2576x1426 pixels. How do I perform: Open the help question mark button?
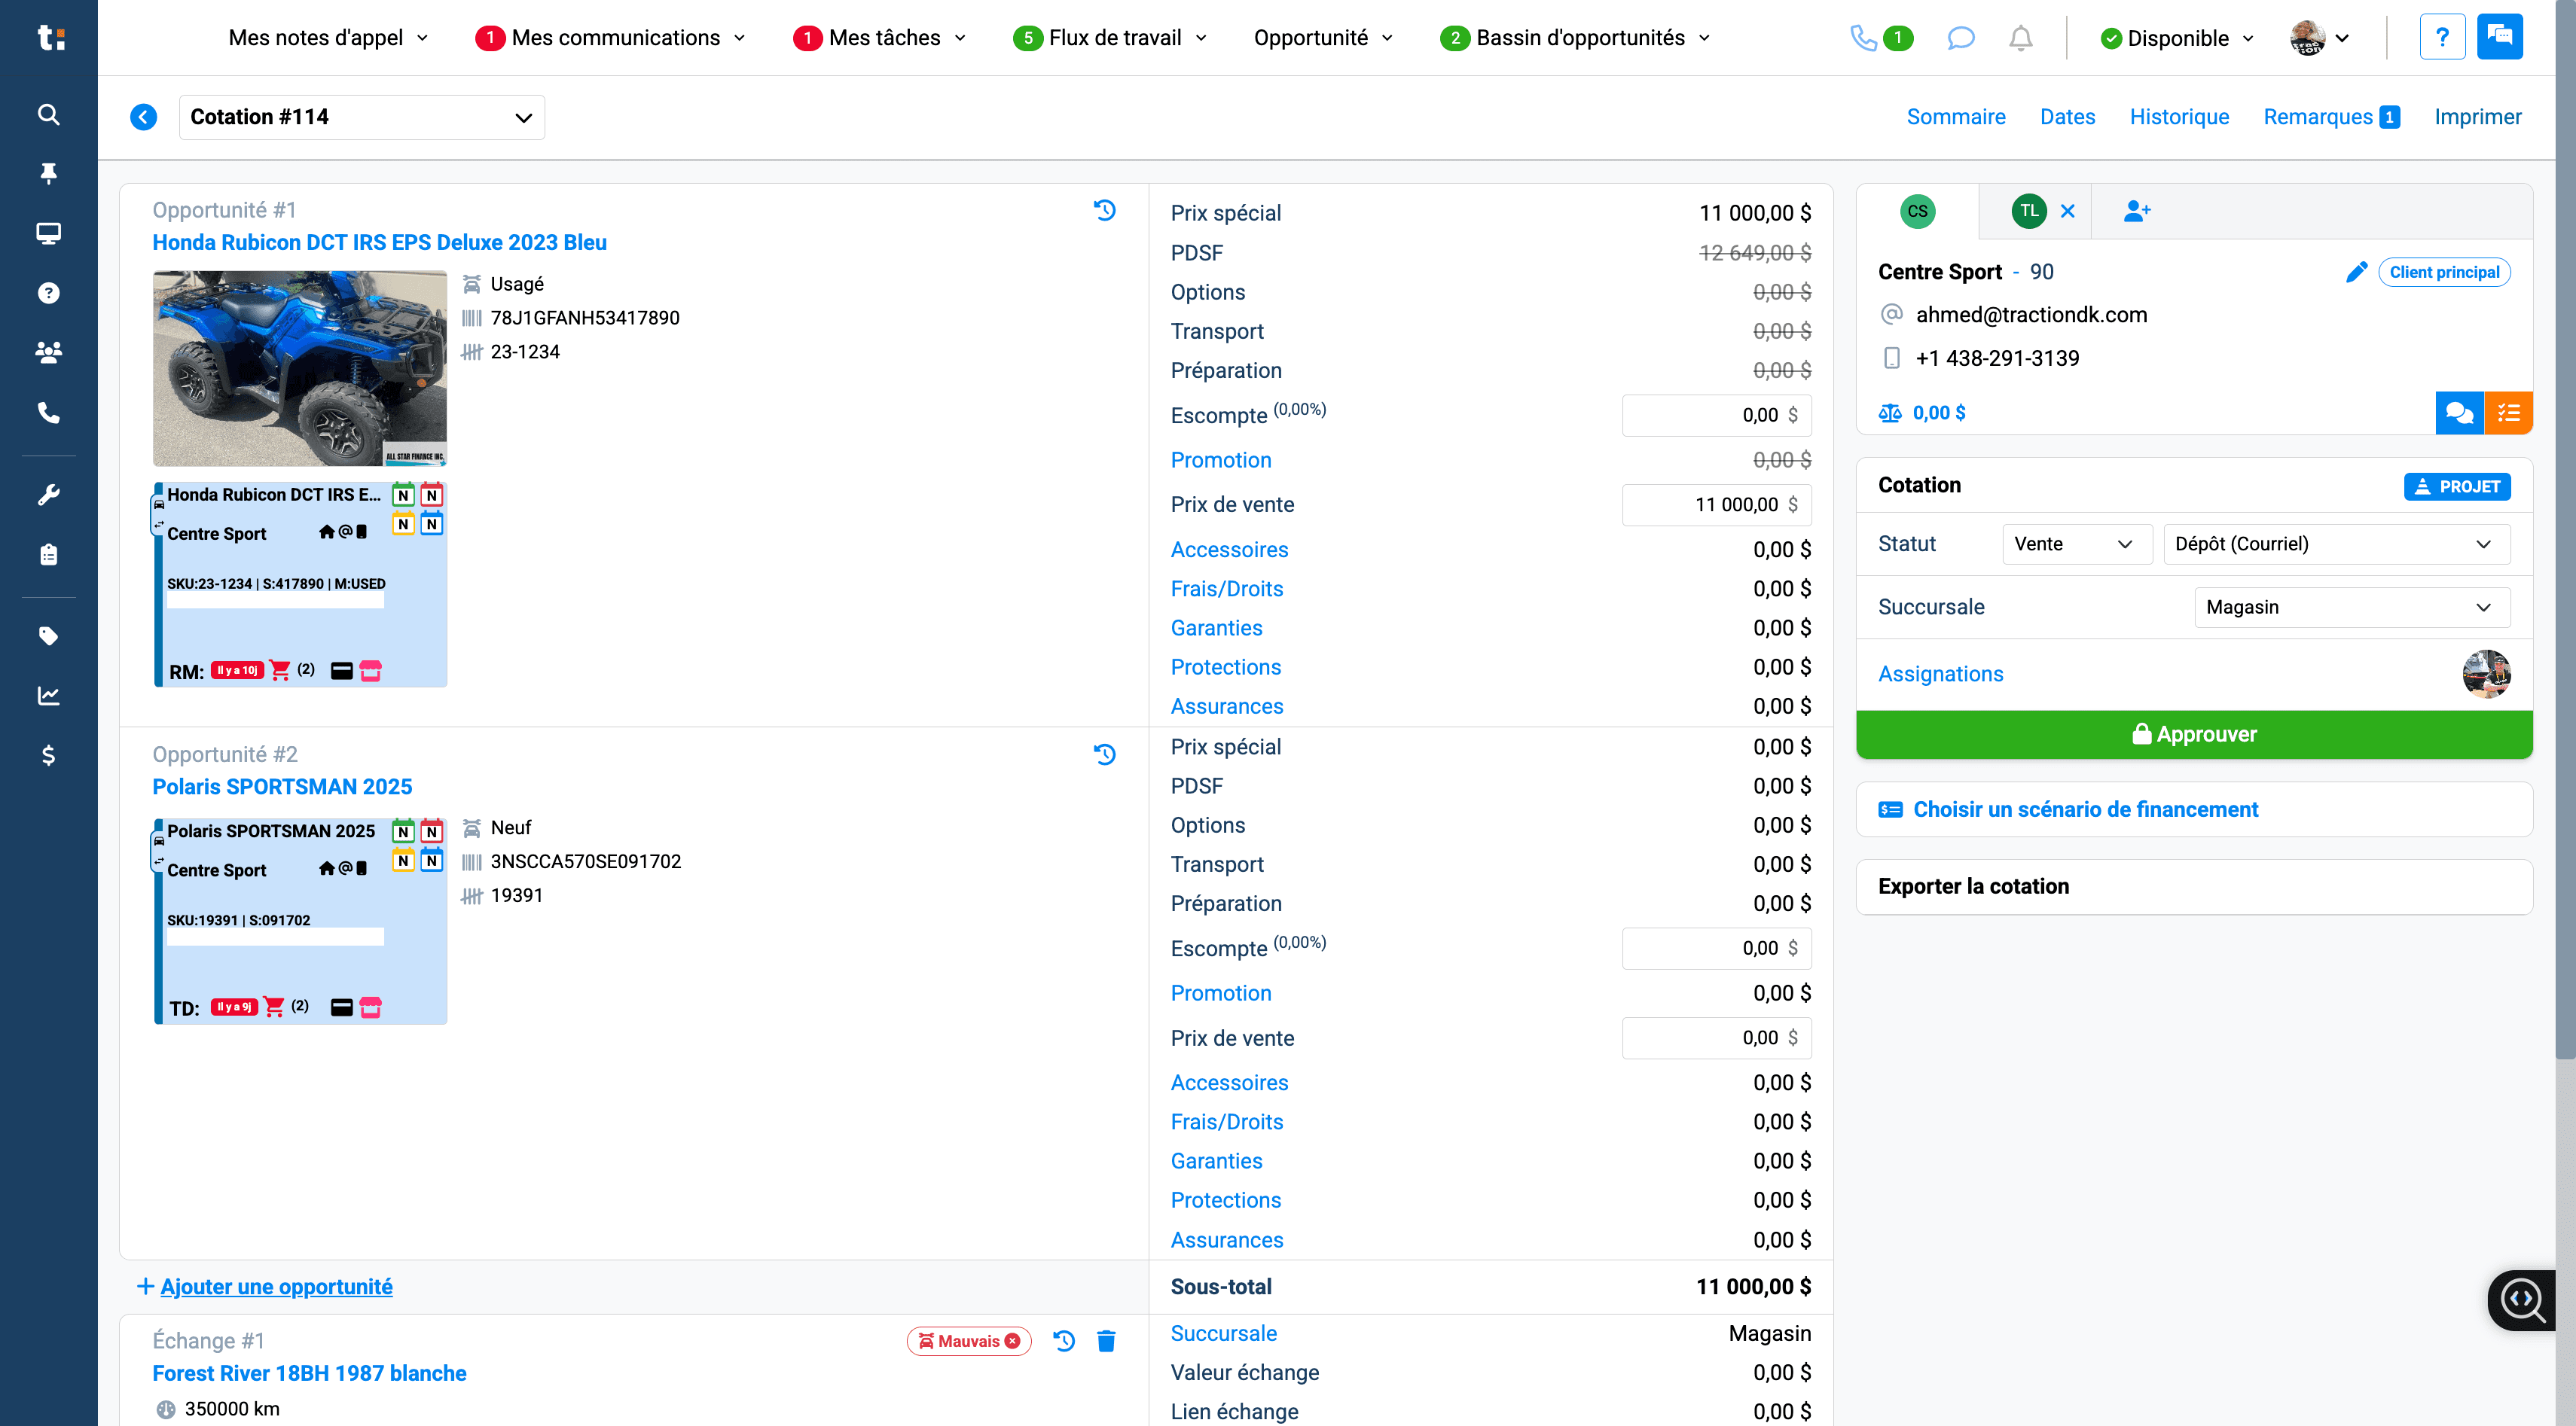[x=2442, y=37]
